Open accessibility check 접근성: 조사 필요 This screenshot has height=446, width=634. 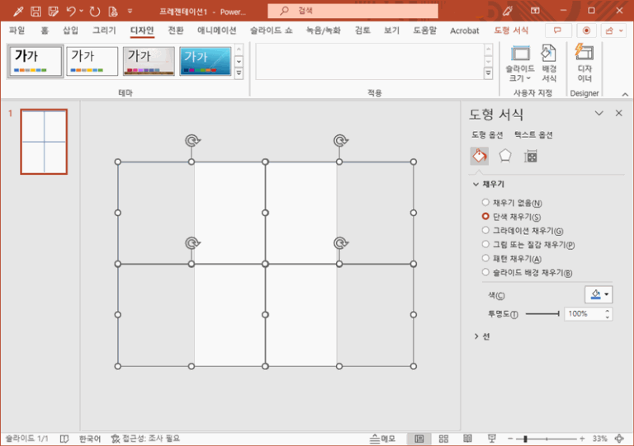[145, 439]
